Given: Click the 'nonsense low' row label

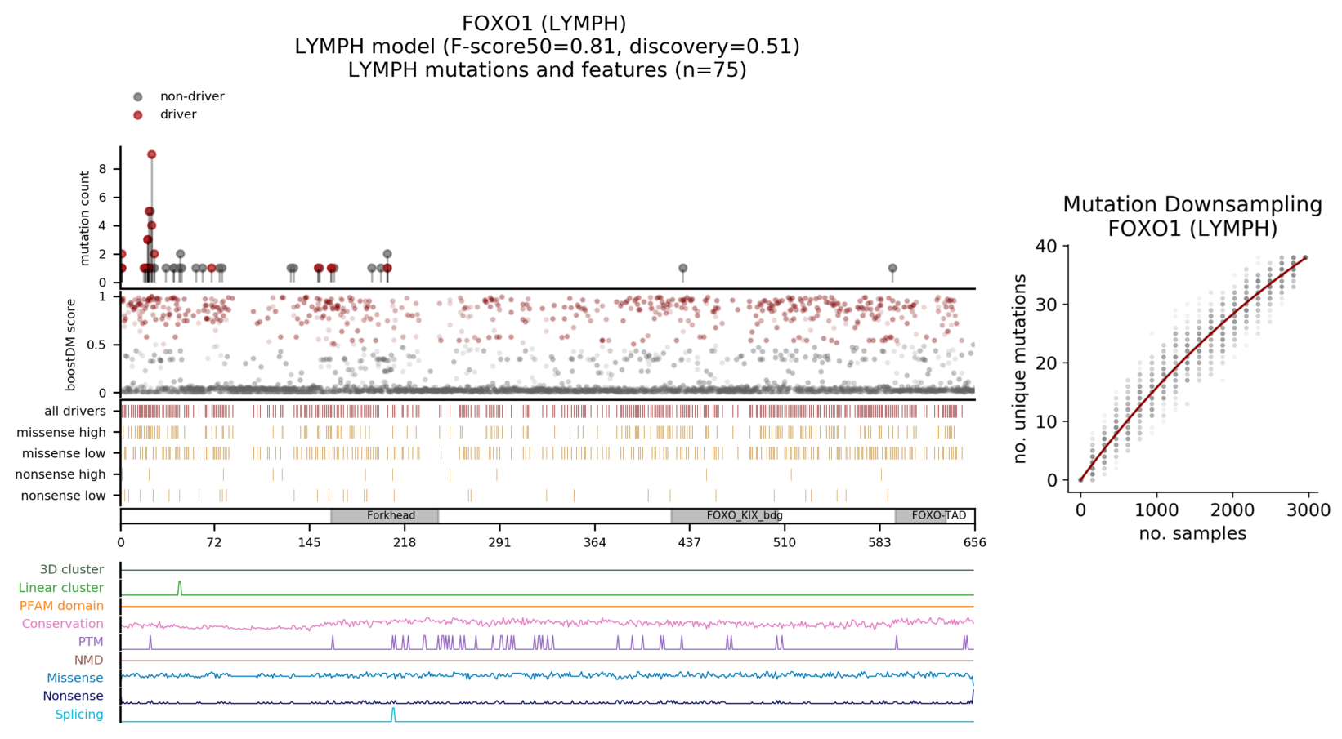Looking at the screenshot, I should point(63,496).
